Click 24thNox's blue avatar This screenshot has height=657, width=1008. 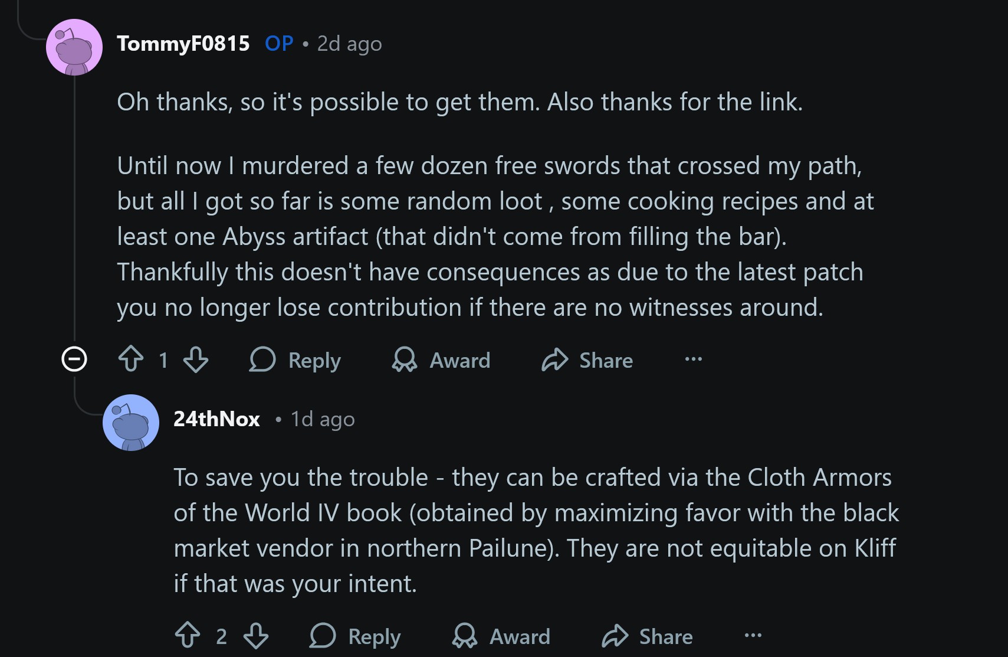click(x=131, y=423)
